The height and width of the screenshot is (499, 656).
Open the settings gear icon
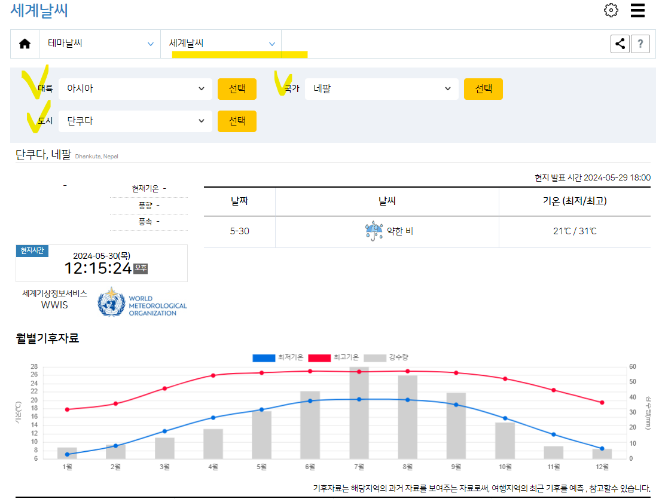611,10
